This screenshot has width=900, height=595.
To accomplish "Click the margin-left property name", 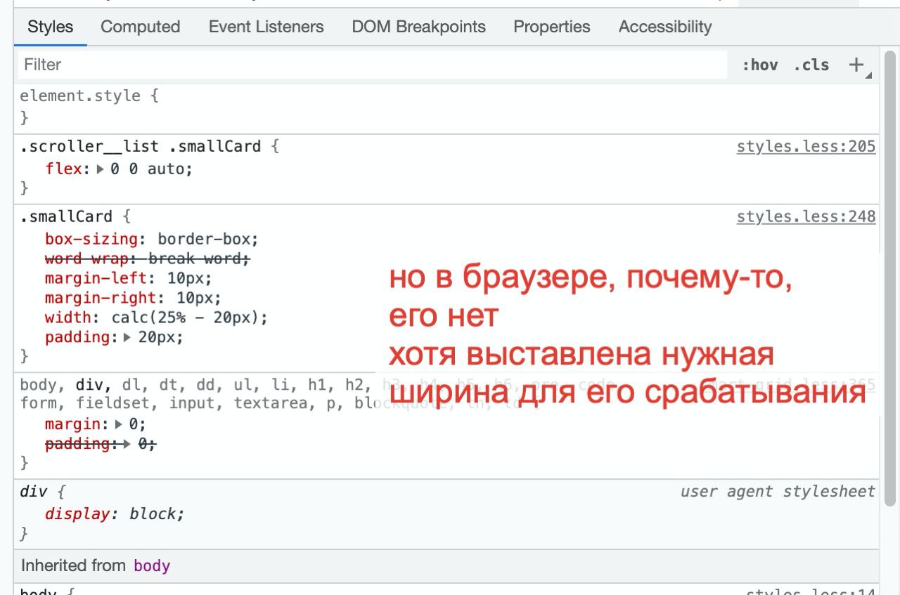I will [x=96, y=278].
